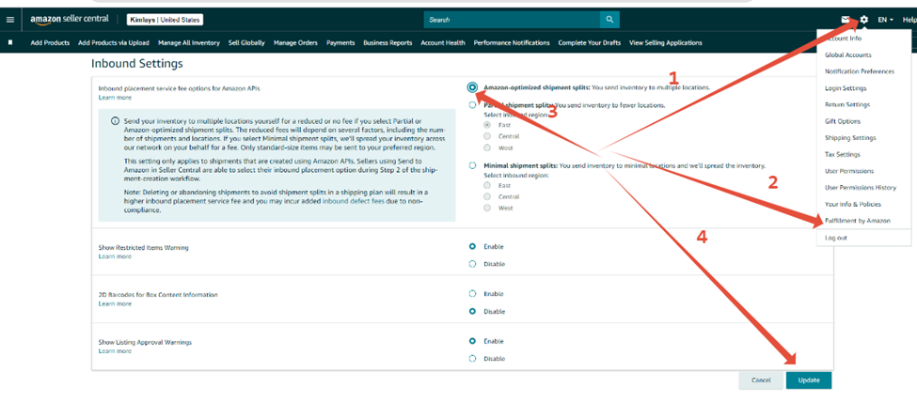917x418 pixels.
Task: Open the hamburger navigation menu
Action: coord(10,20)
